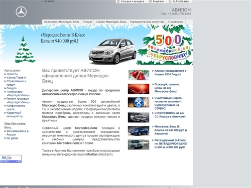
Task: Open the SLR McLaren top link
Action: point(179,2)
